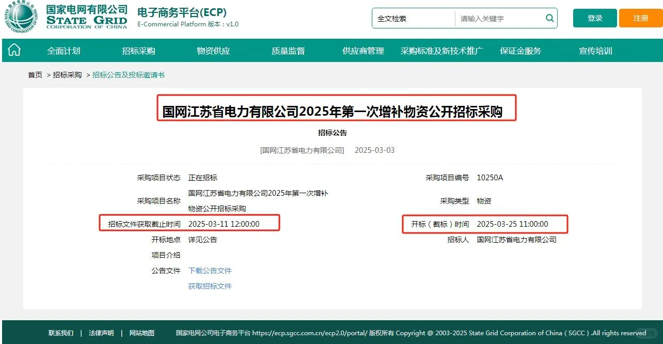Open the 宣传培训 menu
Image resolution: width=663 pixels, height=344 pixels.
click(595, 51)
